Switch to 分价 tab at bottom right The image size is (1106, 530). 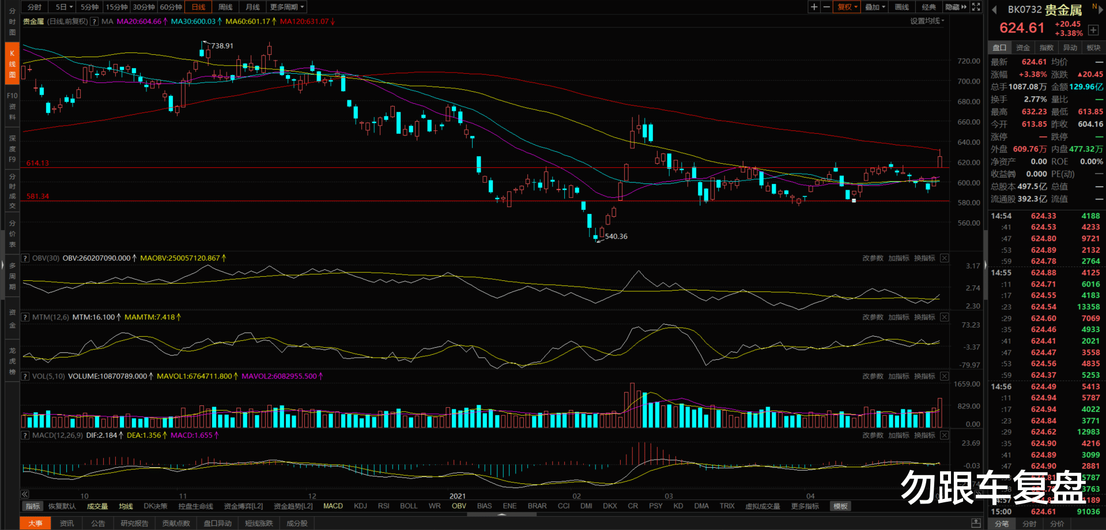(1057, 524)
